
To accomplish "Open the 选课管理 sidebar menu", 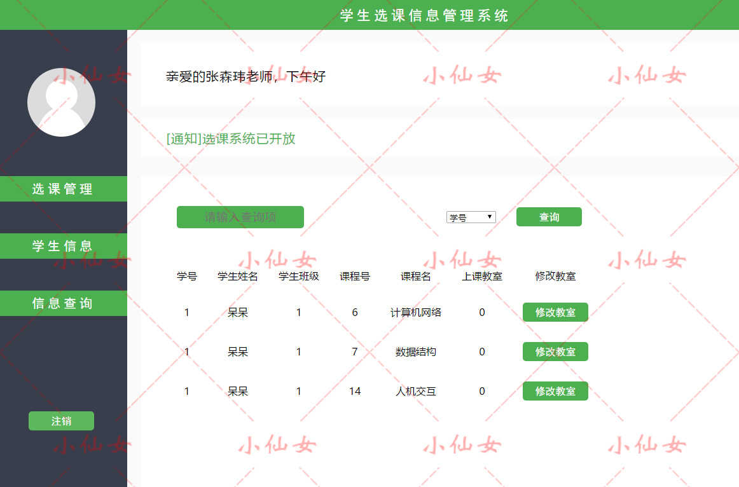I will [63, 189].
